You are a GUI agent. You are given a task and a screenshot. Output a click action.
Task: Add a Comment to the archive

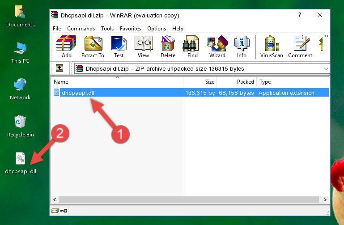[x=300, y=47]
